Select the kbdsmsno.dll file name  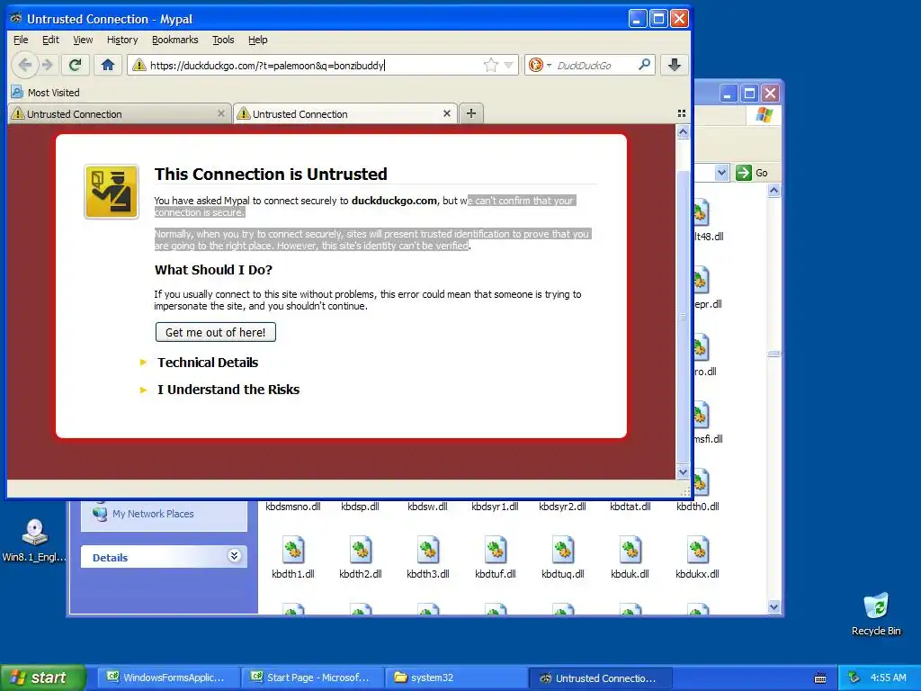(293, 507)
